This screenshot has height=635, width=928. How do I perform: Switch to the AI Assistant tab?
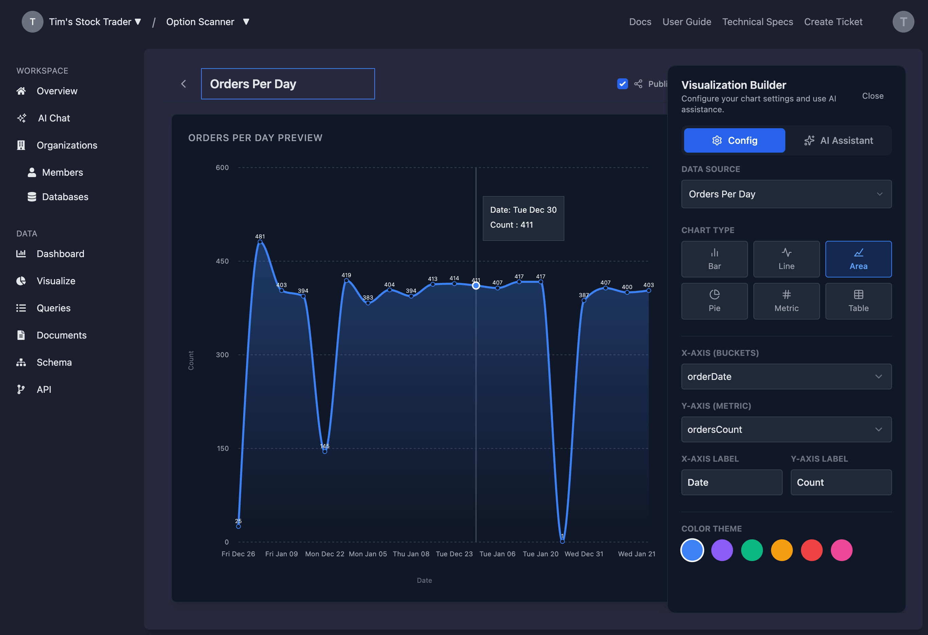[x=839, y=140]
